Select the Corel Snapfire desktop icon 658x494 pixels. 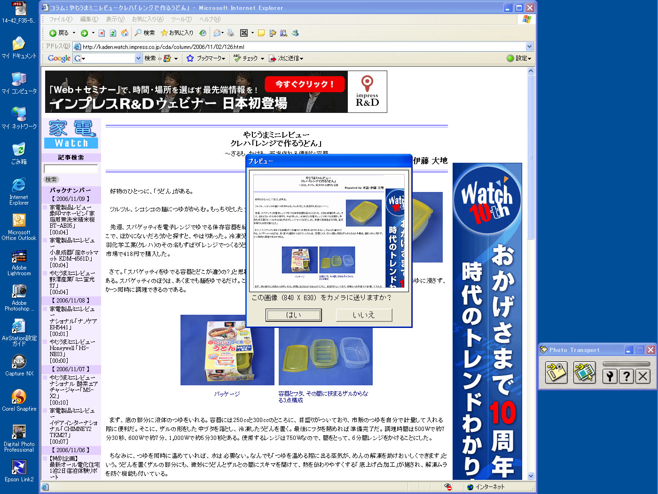tap(19, 401)
